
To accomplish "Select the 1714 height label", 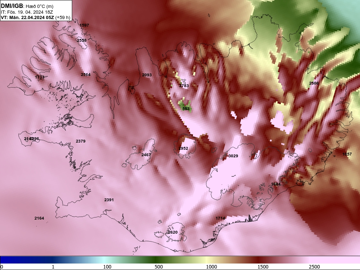I will click(220, 218).
